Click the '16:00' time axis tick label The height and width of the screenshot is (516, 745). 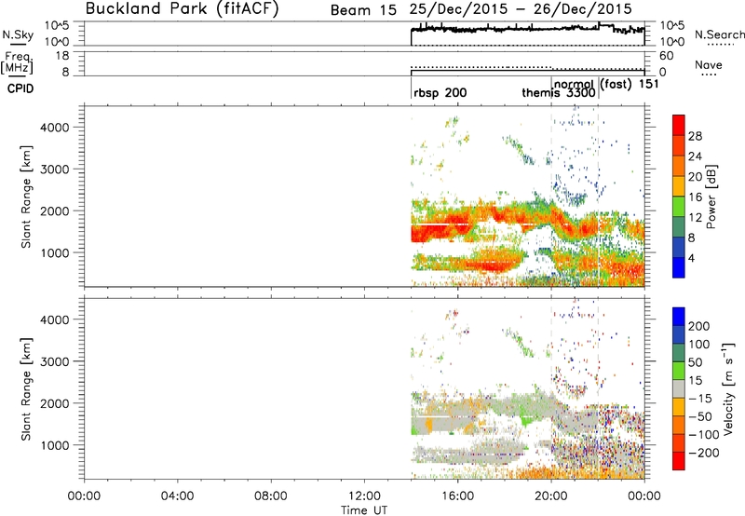(x=457, y=496)
